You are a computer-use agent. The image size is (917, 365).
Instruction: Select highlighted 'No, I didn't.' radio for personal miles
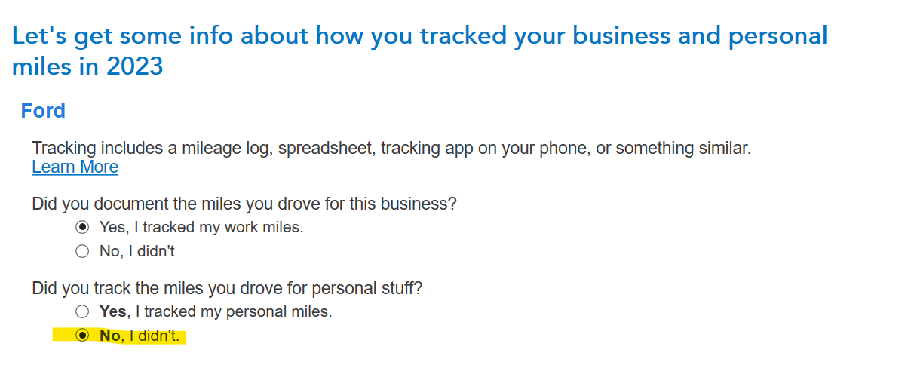coord(82,336)
